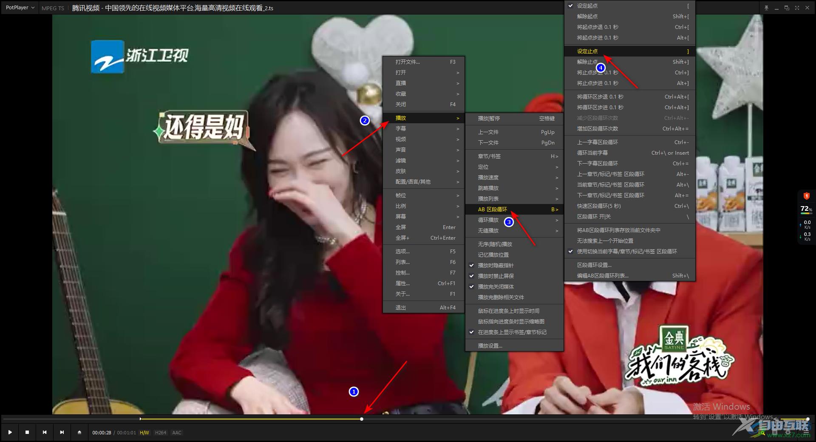Choose 解除止点 menu entry
Image resolution: width=816 pixels, height=442 pixels.
pyautogui.click(x=630, y=62)
